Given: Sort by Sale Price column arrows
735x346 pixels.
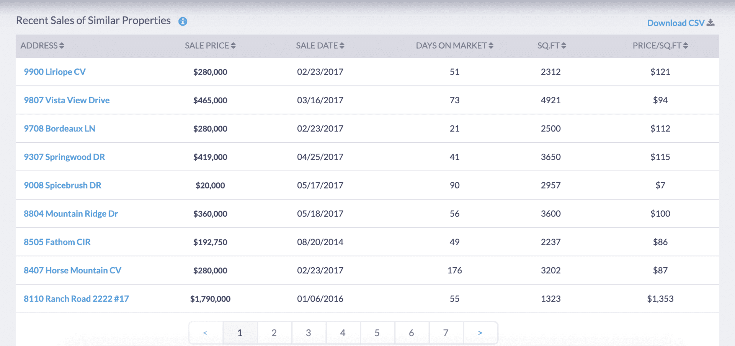Looking at the screenshot, I should click(233, 46).
